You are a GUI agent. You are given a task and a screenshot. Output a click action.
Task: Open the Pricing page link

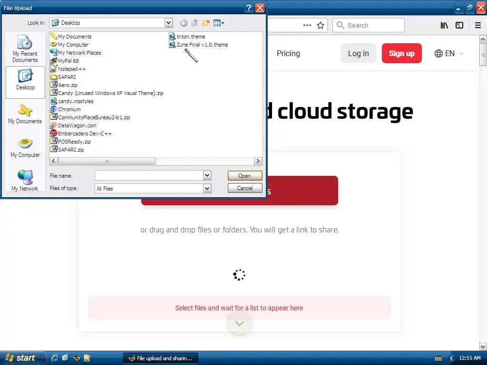[x=288, y=53]
